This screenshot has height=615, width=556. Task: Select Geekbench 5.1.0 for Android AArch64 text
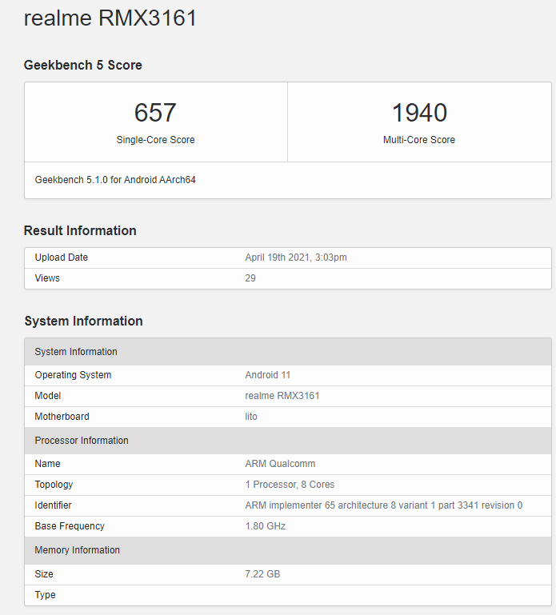point(115,180)
